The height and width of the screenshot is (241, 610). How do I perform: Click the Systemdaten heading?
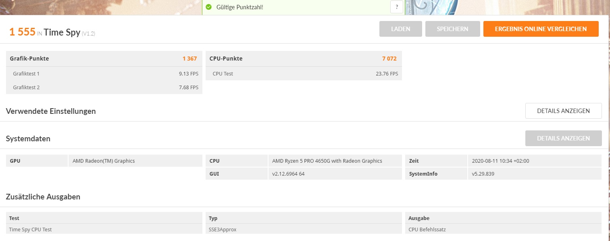28,139
